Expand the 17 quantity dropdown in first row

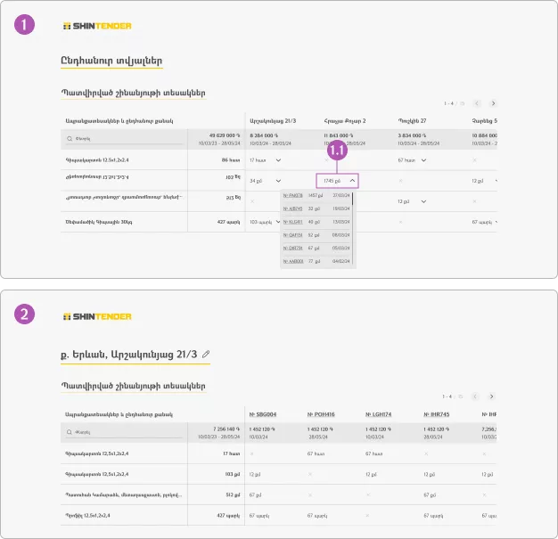click(x=278, y=159)
